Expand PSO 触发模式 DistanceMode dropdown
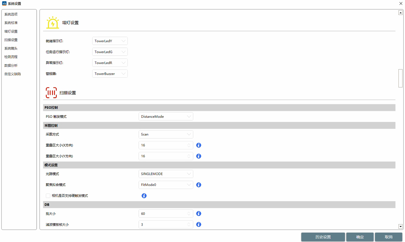Screen dimensions: 405x242 [x=166, y=116]
